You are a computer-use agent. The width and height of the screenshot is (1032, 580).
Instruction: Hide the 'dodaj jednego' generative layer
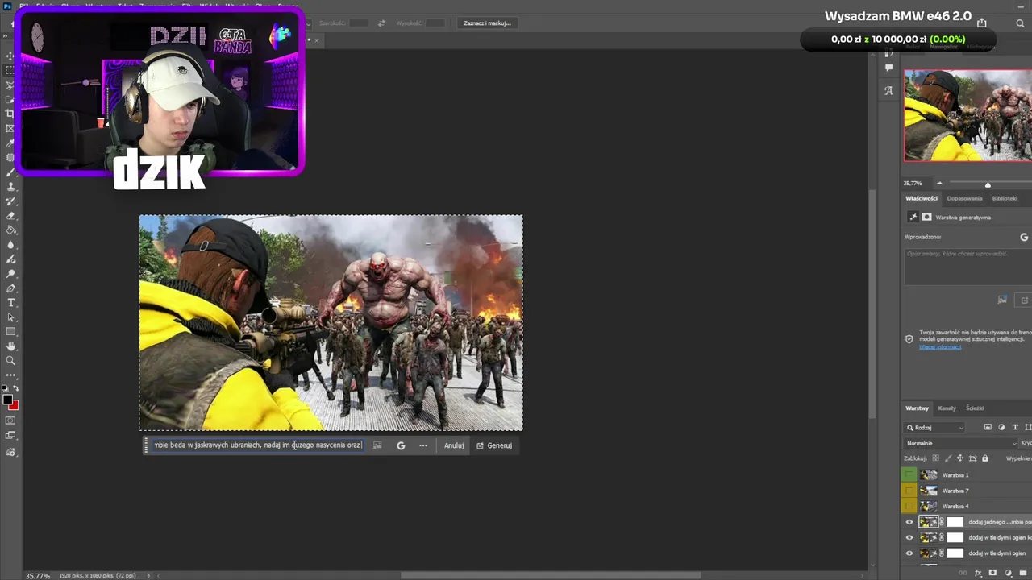tap(909, 522)
